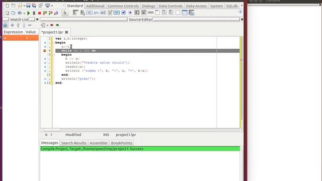Open the SQLdb palette tab
Screen dimensions: 322x181
tap(232, 6)
